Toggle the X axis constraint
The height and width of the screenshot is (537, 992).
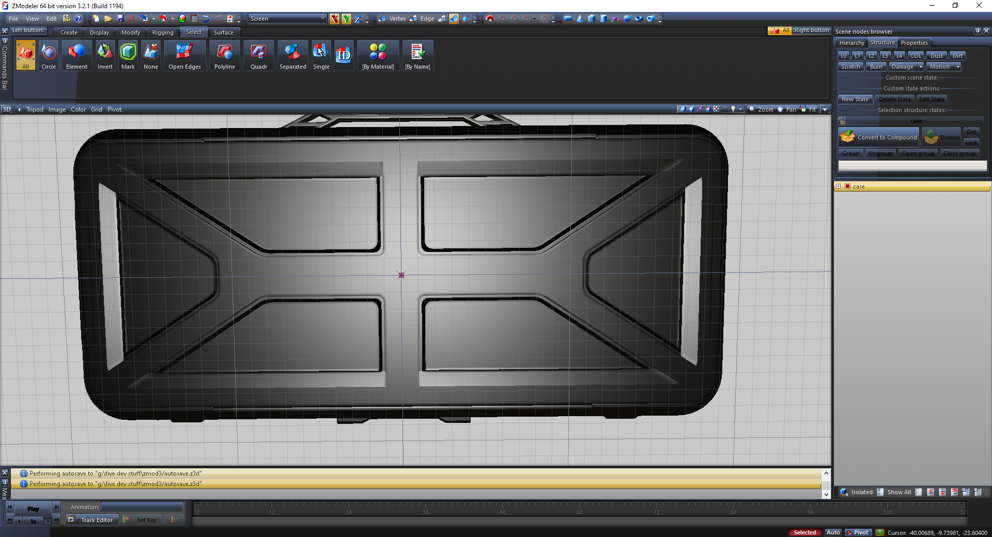335,19
